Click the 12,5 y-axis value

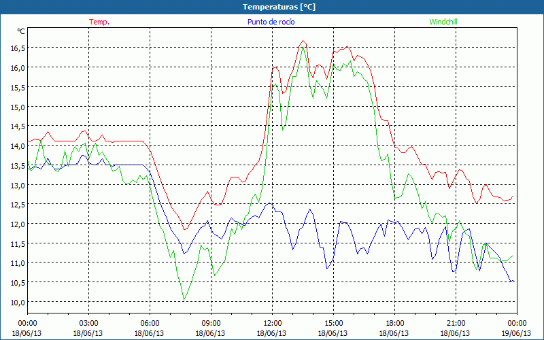pyautogui.click(x=18, y=205)
